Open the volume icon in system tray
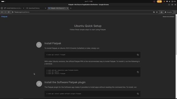This screenshot has width=177, height=99. pos(170,1)
